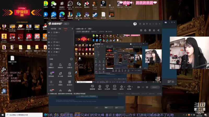Open the Microsoft Edge desktop shortcut
The width and height of the screenshot is (209, 117).
point(62,16)
